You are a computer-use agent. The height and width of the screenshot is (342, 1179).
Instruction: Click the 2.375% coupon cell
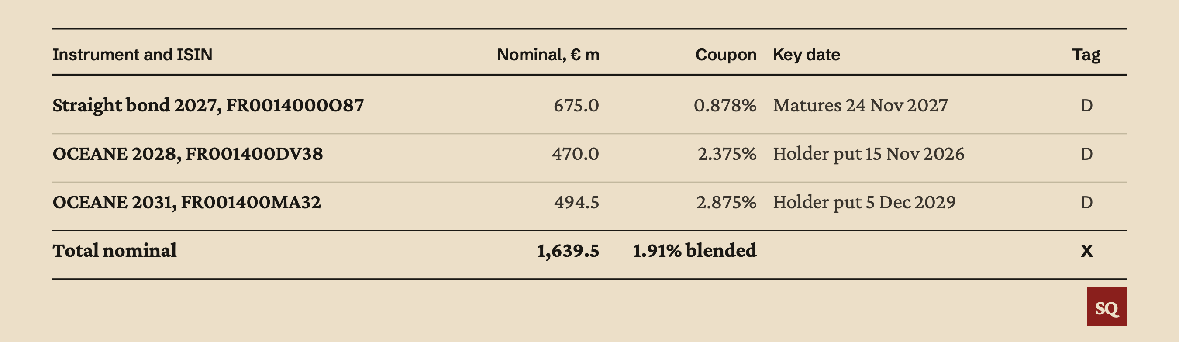click(727, 154)
